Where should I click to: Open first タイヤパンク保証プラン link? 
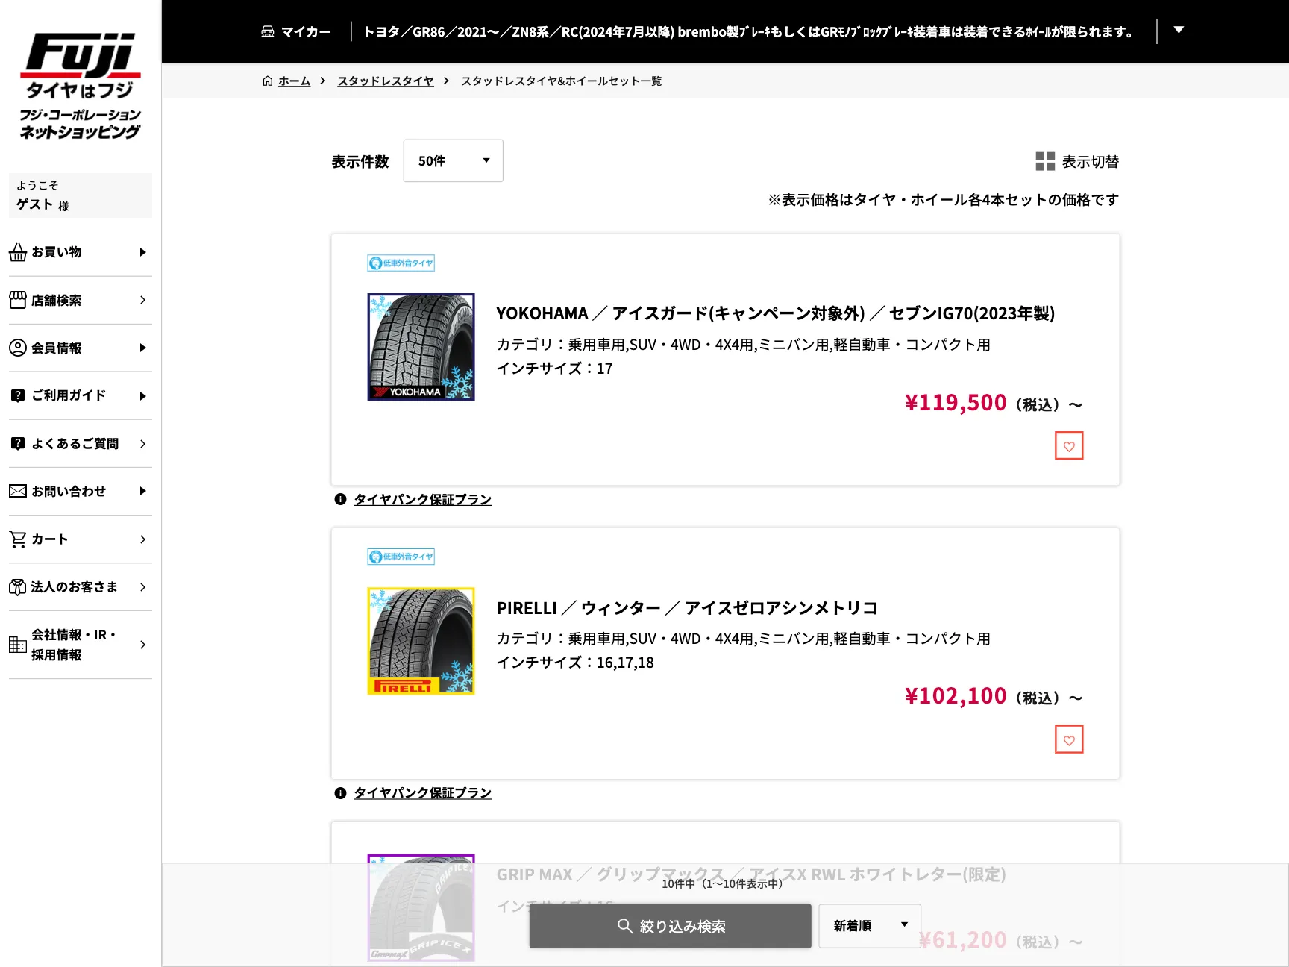point(422,500)
